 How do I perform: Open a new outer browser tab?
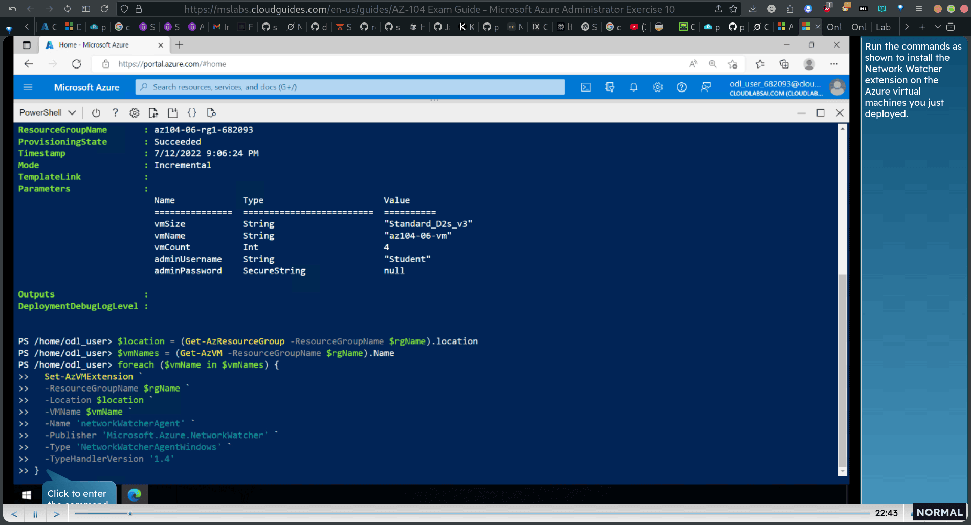(x=922, y=27)
